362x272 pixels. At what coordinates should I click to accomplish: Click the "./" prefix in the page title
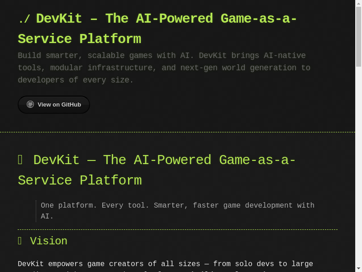tap(24, 19)
